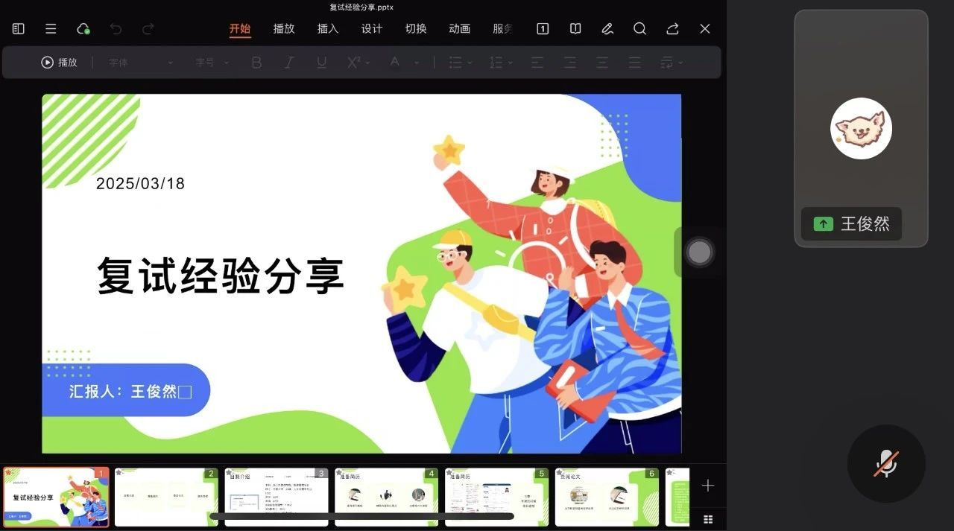Viewport: 954px width, 531px height.
Task: Open the bullet list dropdown
Action: tap(460, 63)
